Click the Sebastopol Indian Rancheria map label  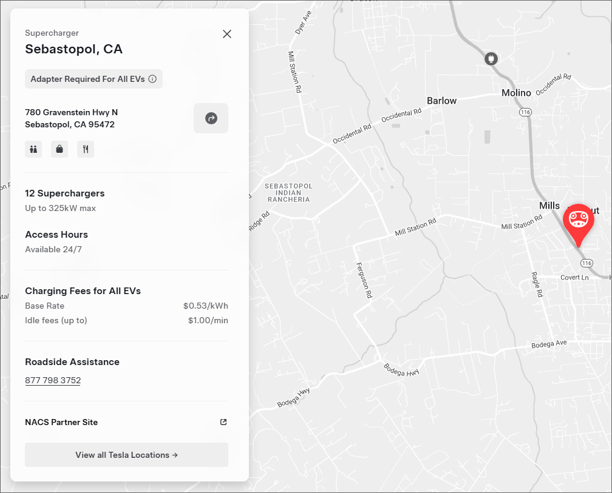[x=289, y=192]
